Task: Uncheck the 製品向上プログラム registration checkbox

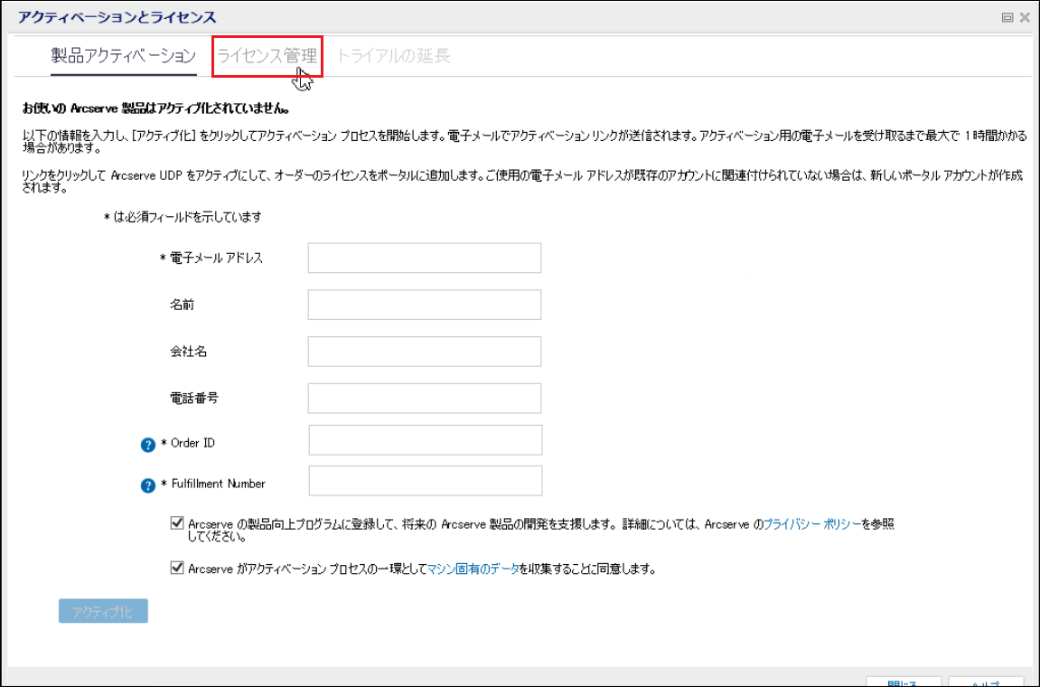Action: click(177, 523)
